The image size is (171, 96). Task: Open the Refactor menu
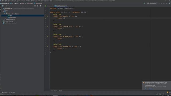(28, 1)
